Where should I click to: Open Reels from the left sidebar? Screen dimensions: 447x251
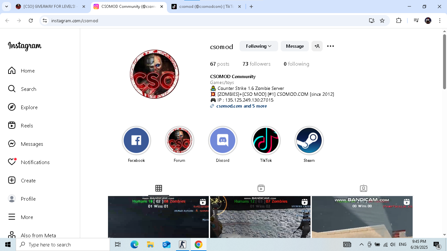pyautogui.click(x=12, y=125)
